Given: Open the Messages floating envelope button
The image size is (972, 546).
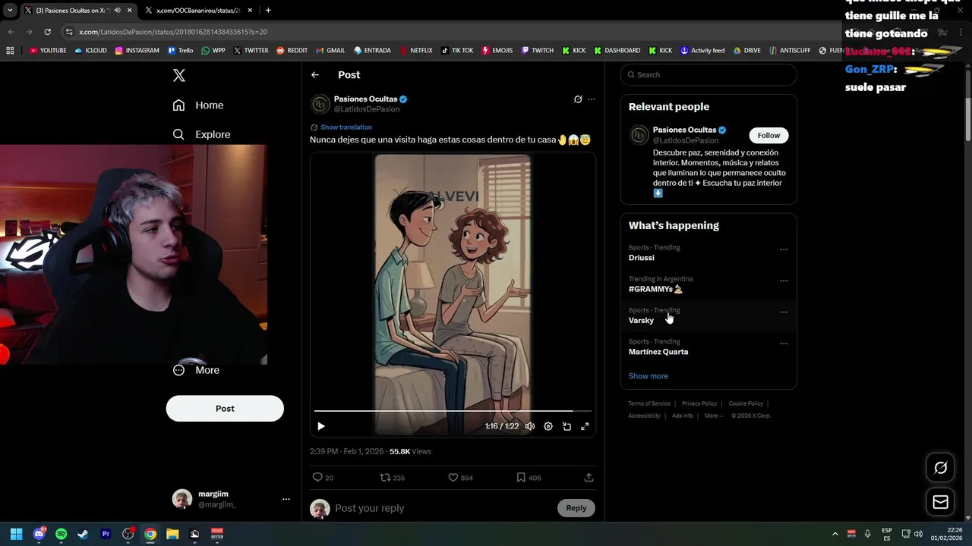Looking at the screenshot, I should [941, 502].
